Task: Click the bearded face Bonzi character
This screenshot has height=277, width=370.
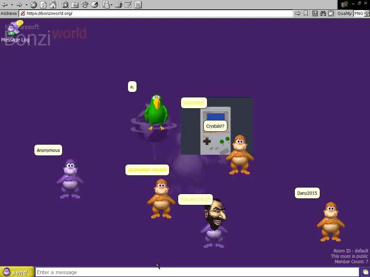Action: click(x=214, y=223)
